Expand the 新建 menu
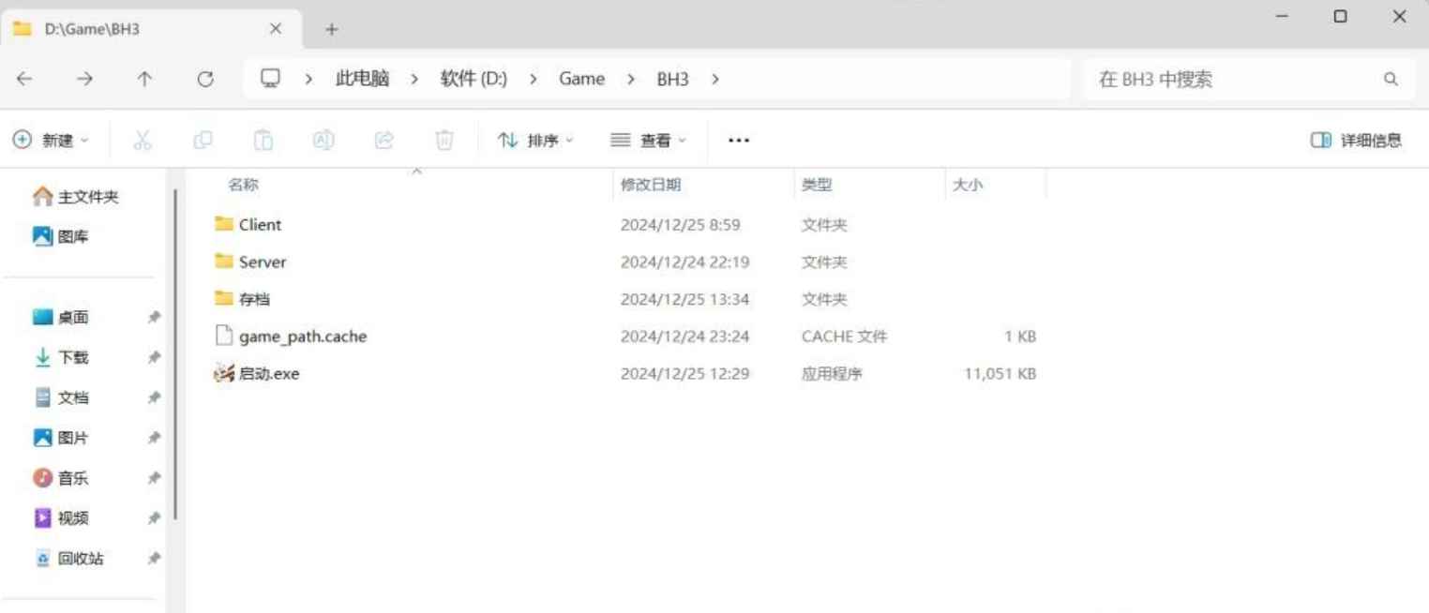 pyautogui.click(x=52, y=140)
